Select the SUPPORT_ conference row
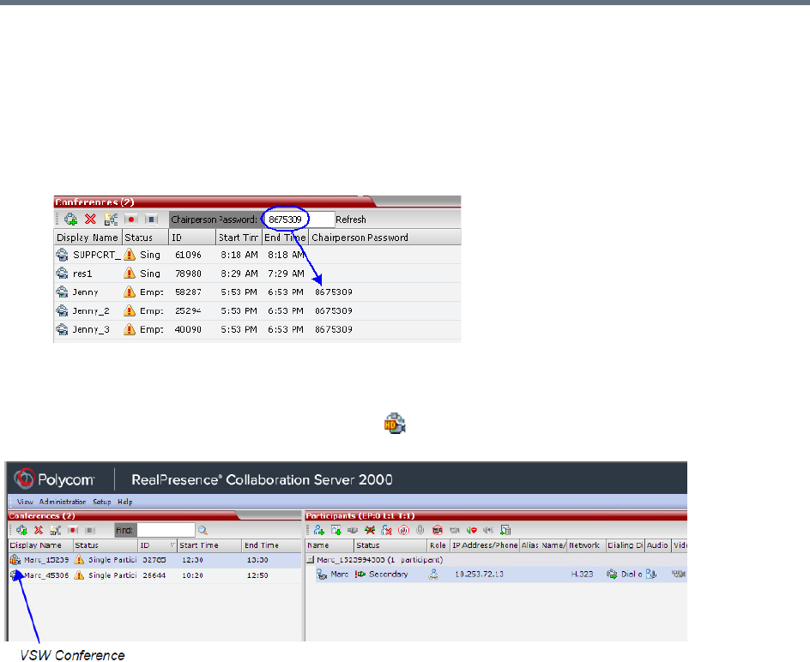810x662 pixels. 257,255
